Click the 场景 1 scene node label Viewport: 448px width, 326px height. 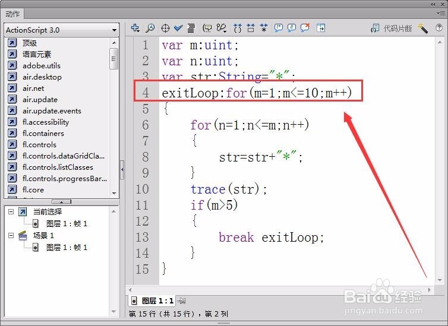pyautogui.click(x=43, y=236)
